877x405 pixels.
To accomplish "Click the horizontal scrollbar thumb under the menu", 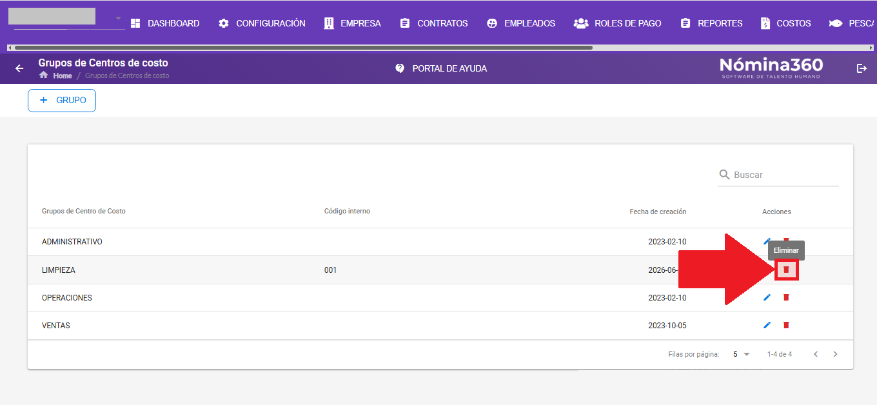I will (303, 48).
